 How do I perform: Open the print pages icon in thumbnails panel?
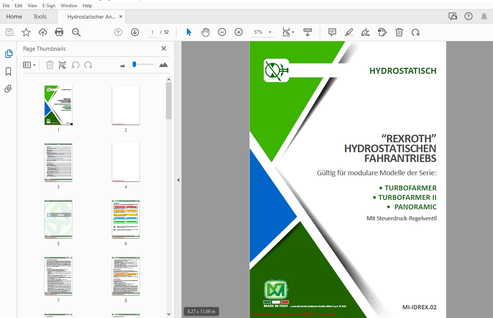63,65
